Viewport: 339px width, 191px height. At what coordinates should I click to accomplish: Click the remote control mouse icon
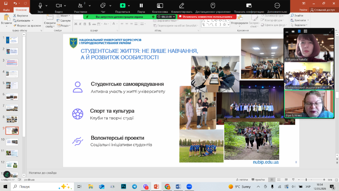click(x=212, y=5)
